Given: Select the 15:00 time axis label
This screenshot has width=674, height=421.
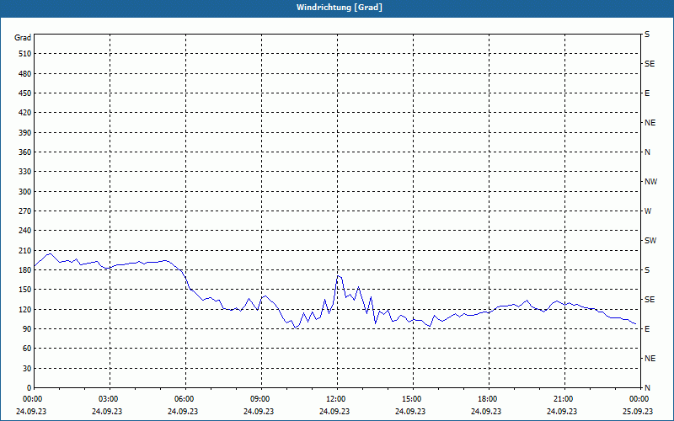Looking at the screenshot, I should pos(413,399).
